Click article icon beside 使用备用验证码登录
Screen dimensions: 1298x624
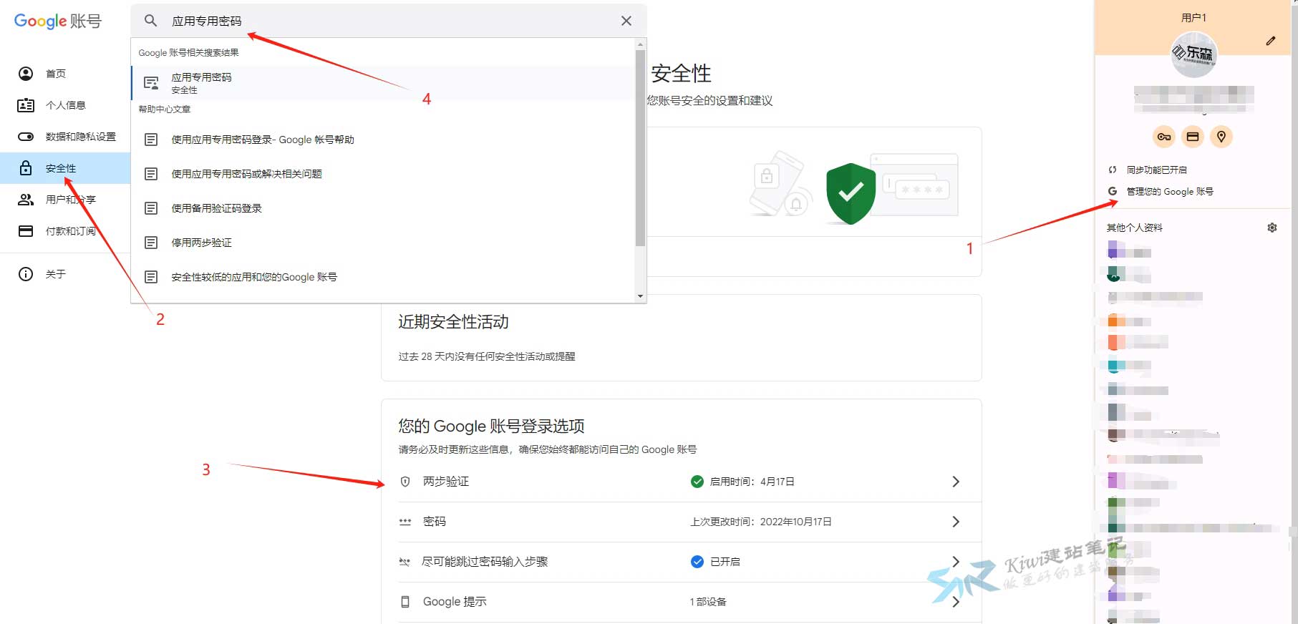coord(151,208)
